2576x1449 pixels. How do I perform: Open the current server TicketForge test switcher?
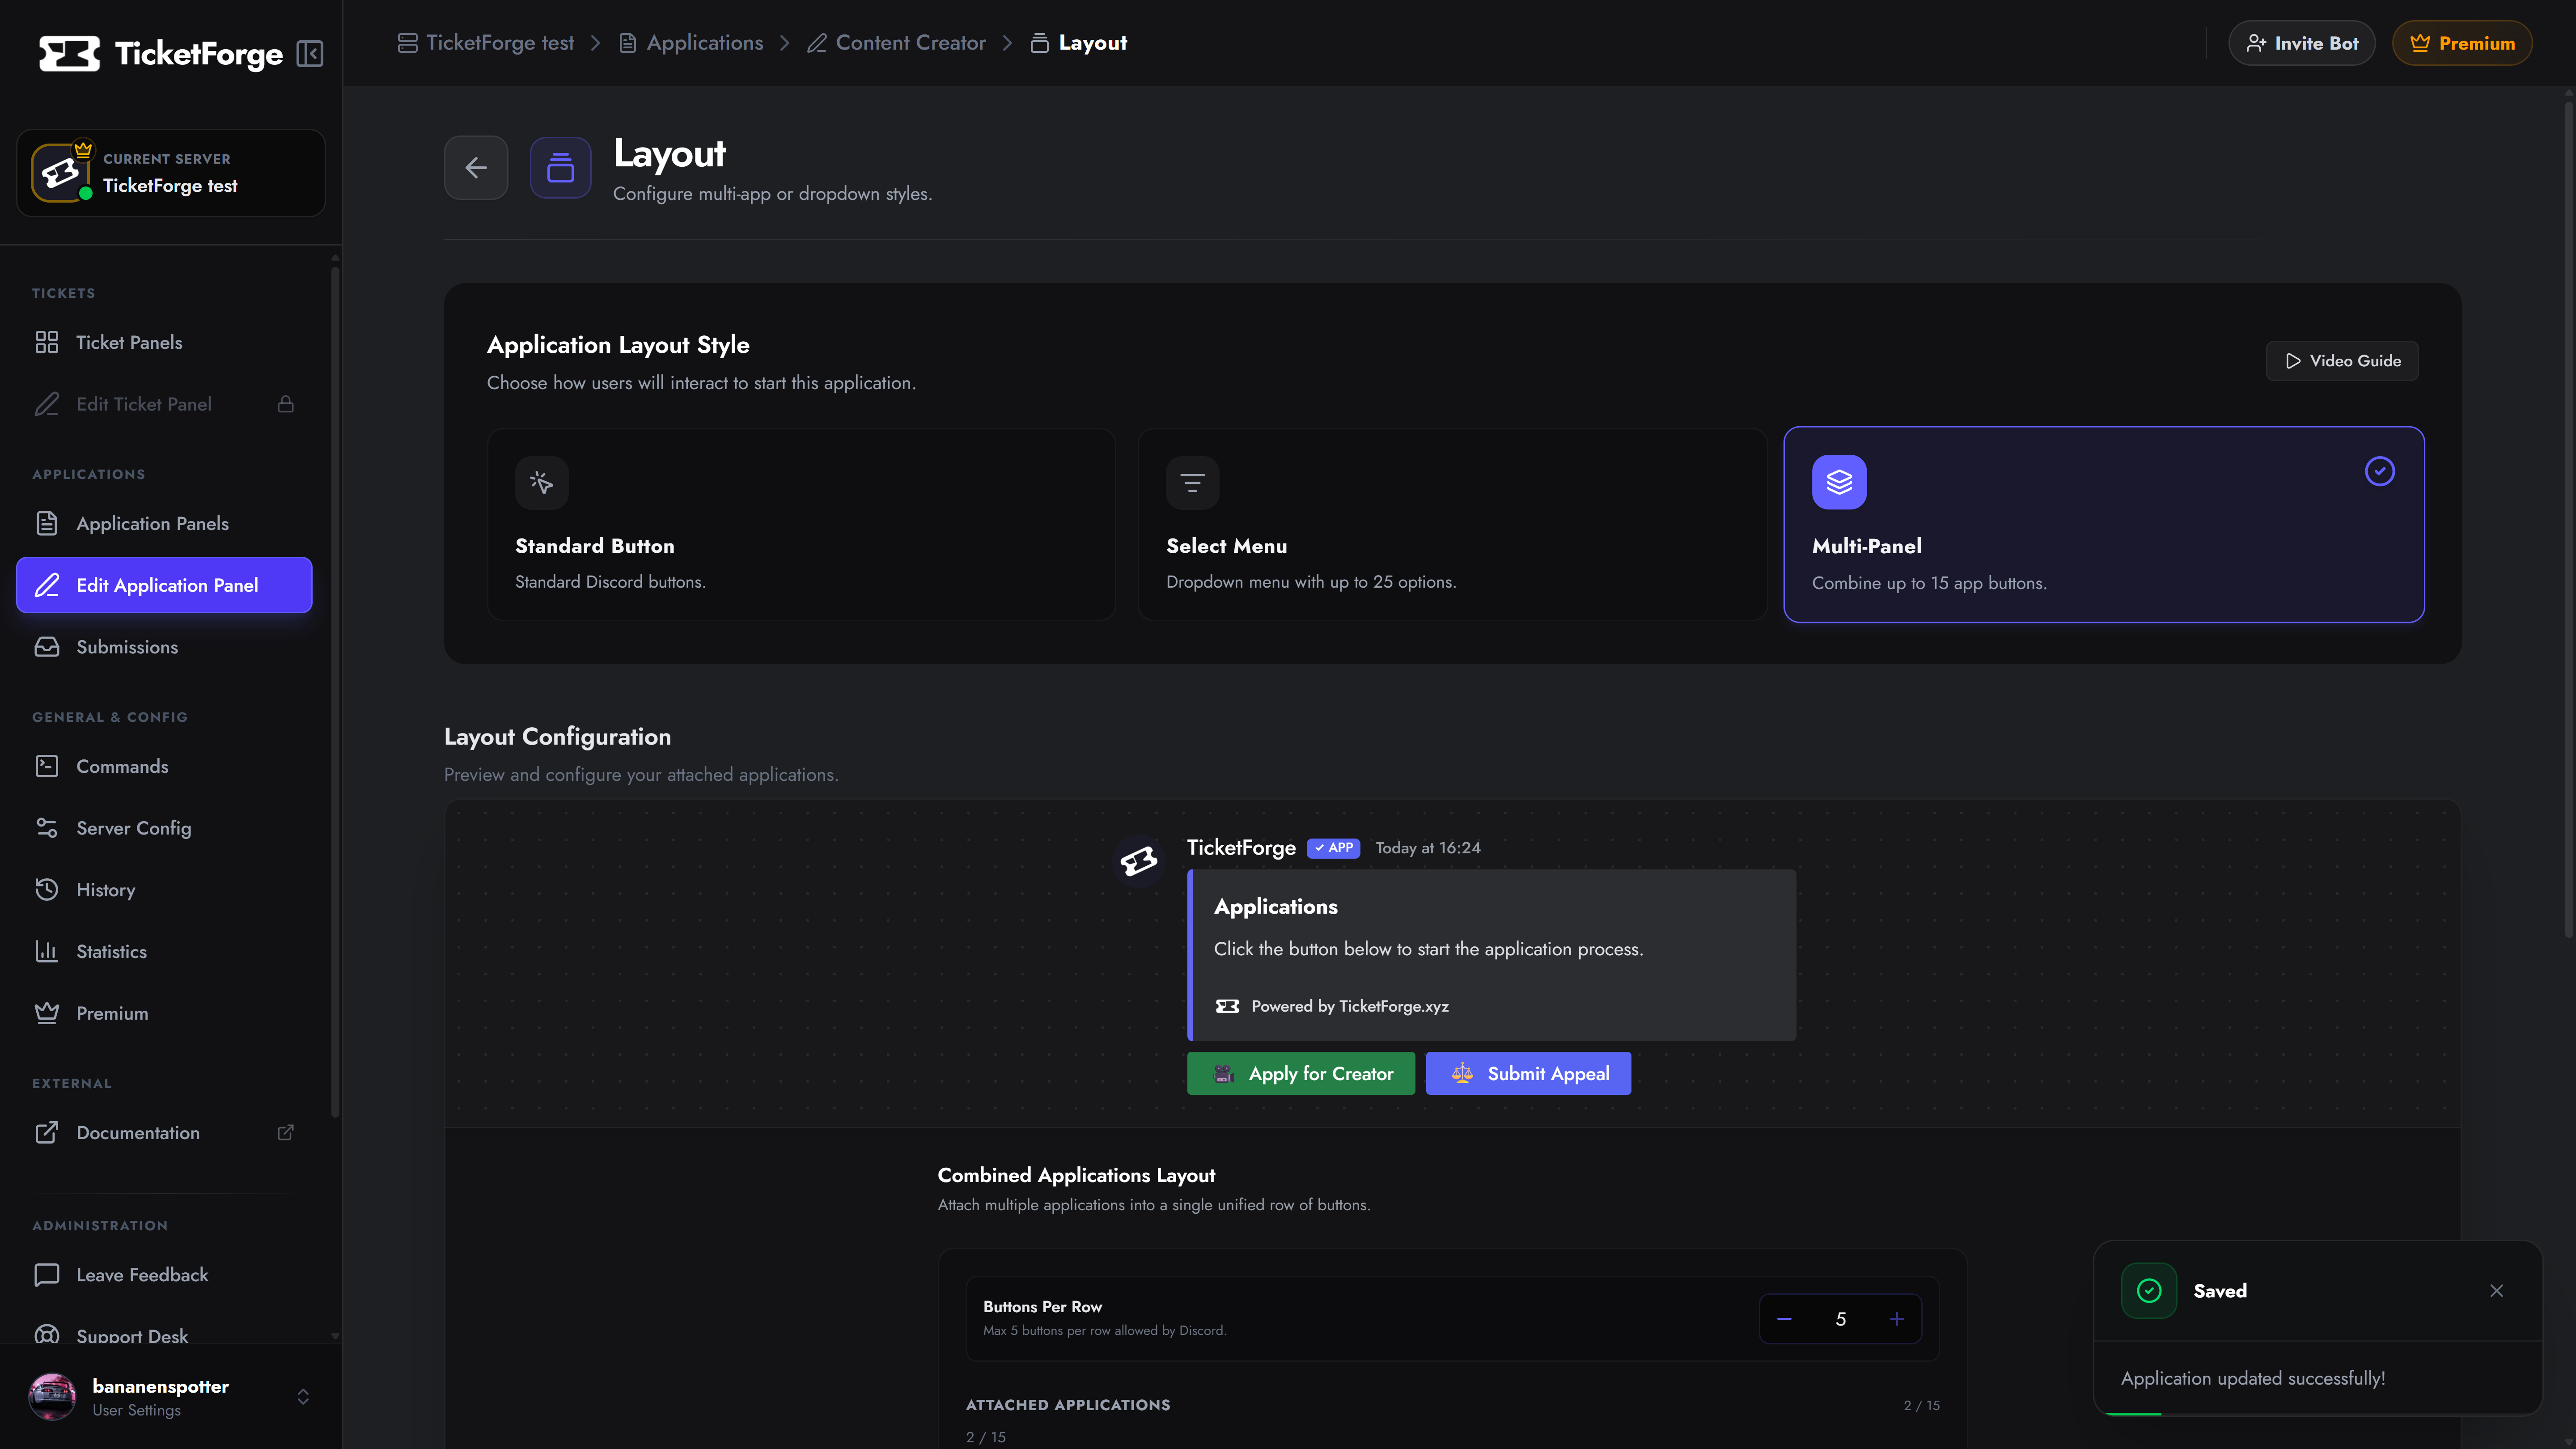[x=171, y=173]
